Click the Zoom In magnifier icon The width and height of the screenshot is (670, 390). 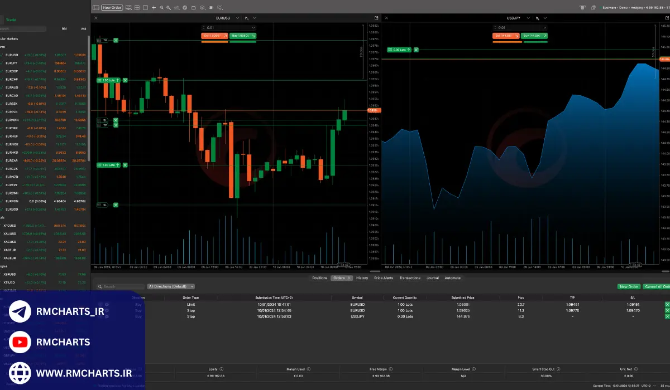[x=162, y=7]
